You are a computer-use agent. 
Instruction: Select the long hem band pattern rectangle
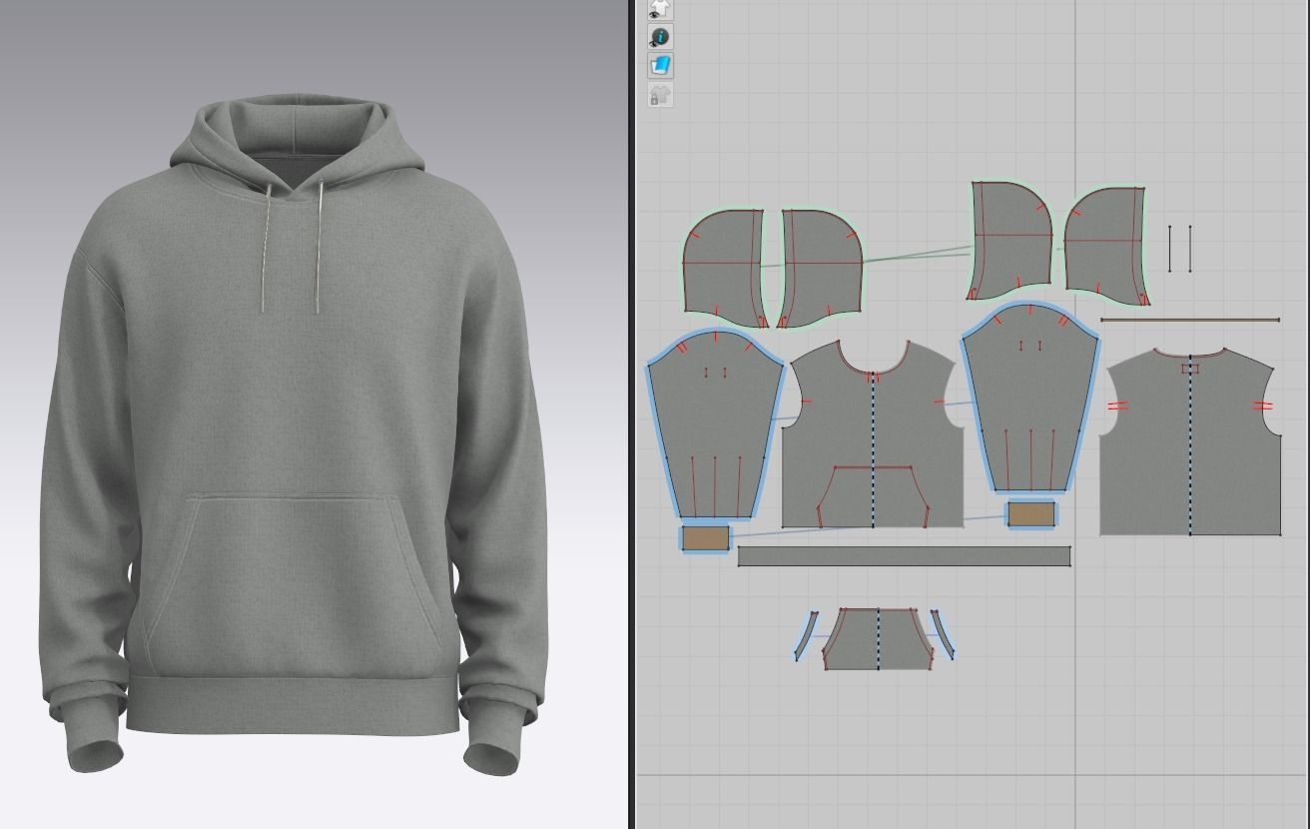pos(905,556)
